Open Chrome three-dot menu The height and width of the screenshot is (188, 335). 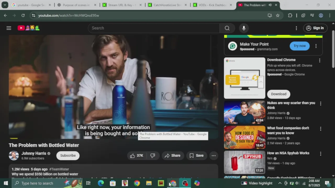329,15
